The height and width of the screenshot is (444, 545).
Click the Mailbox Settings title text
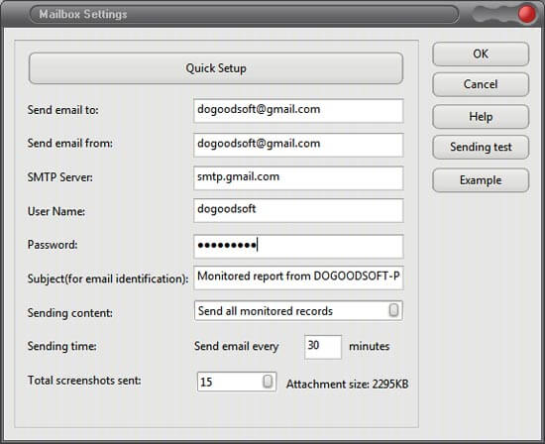[82, 14]
